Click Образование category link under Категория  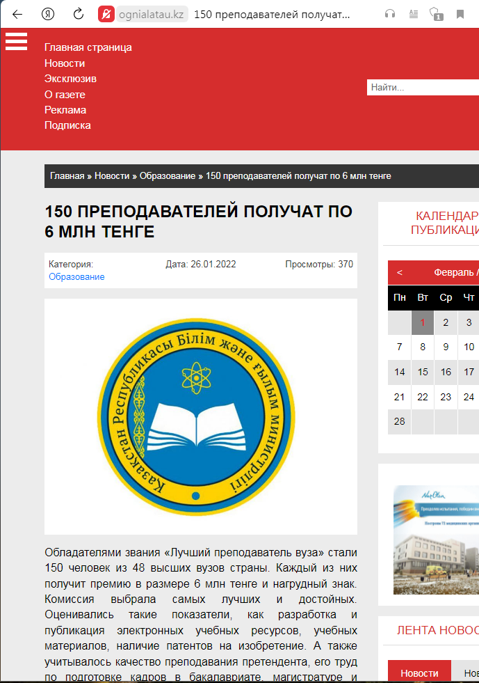tap(76, 276)
